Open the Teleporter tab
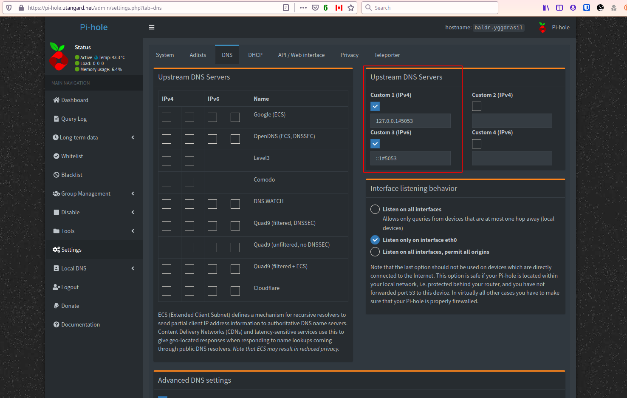Screen dimensions: 627x398 point(387,55)
